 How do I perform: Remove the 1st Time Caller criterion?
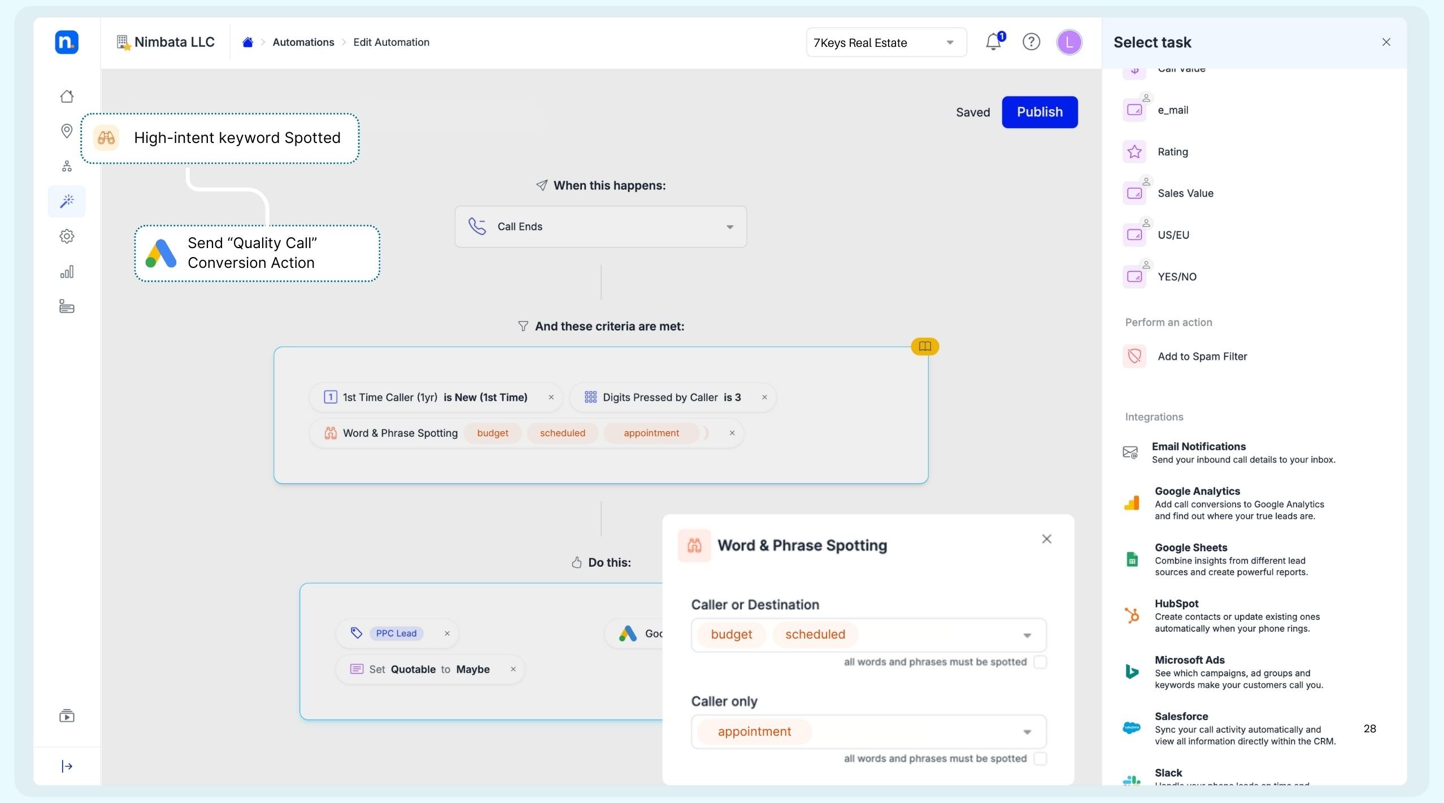click(x=551, y=397)
